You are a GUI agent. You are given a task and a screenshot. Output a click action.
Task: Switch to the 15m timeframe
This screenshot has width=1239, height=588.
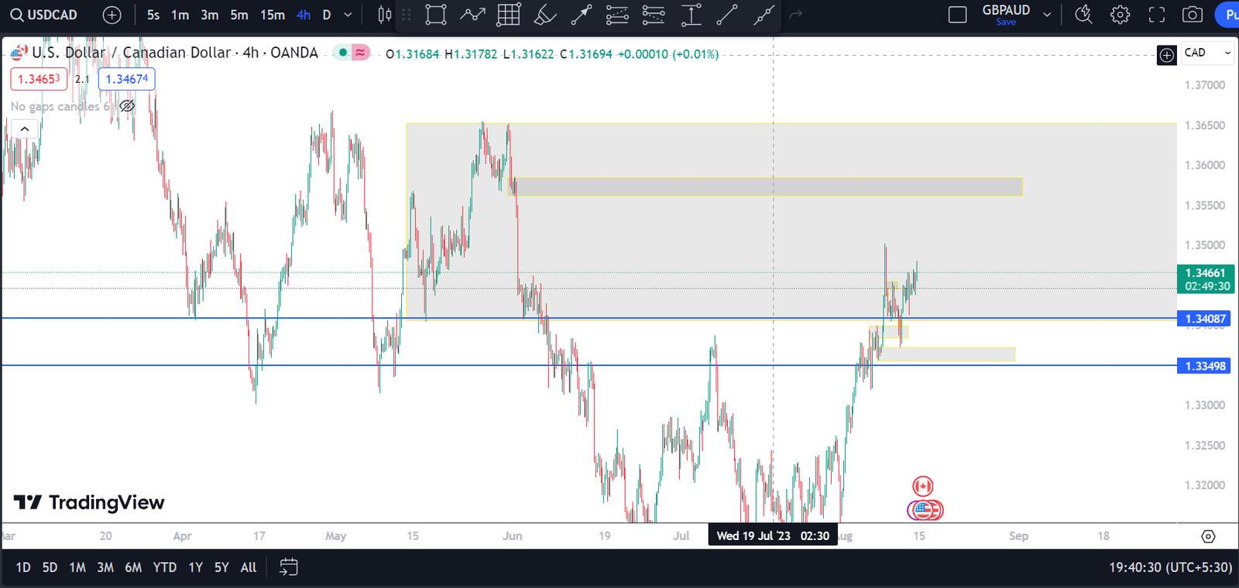pos(272,15)
